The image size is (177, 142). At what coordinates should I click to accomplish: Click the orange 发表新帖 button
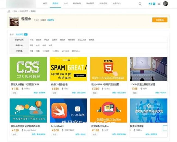[x=160, y=20]
